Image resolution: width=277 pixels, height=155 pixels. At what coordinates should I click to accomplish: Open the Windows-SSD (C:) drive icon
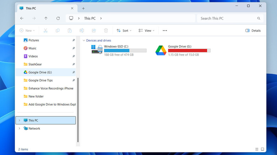tap(97, 49)
